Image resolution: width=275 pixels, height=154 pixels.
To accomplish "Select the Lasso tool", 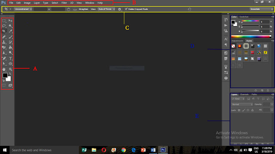I will (x=4, y=26).
